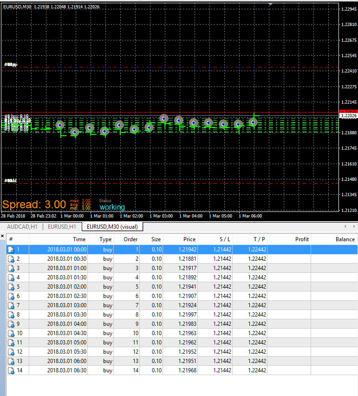Click the 1 Mar 03:00 time axis label
The width and height of the screenshot is (358, 396).
(161, 216)
